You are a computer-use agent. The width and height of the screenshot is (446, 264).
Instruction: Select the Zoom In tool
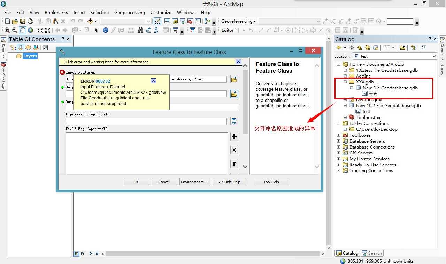pos(7,30)
